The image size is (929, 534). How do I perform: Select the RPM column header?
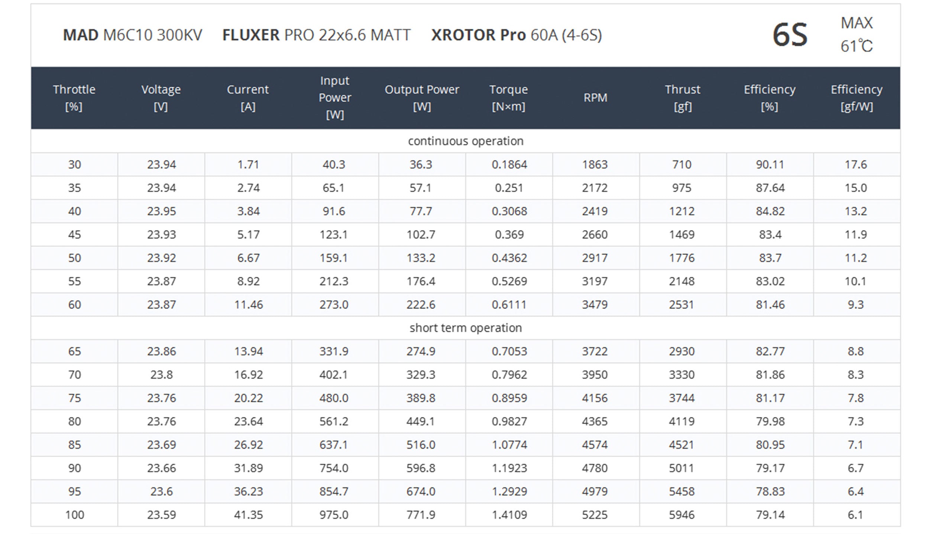pos(595,98)
